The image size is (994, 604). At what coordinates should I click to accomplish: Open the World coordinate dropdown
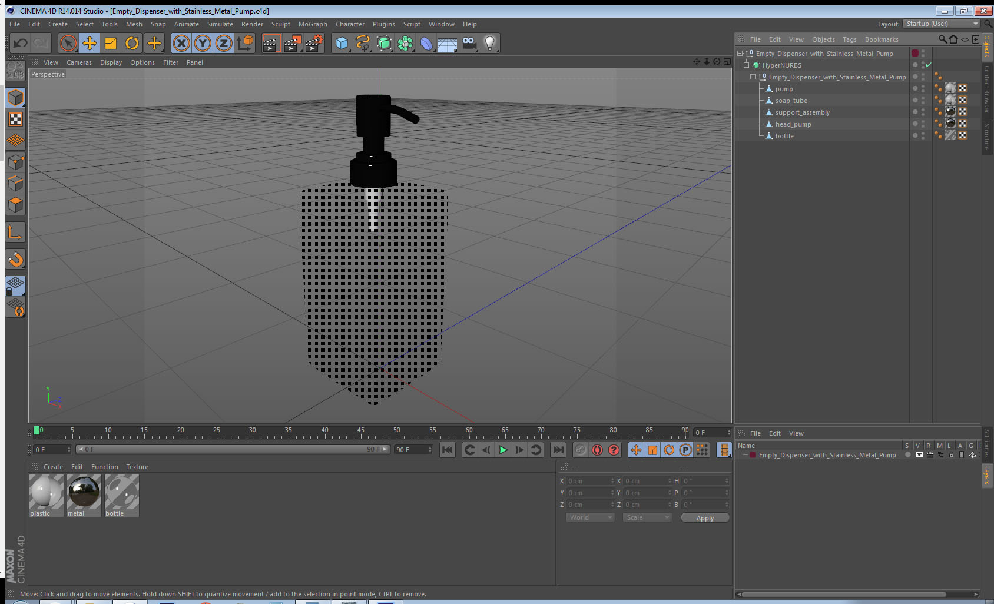[x=590, y=517]
